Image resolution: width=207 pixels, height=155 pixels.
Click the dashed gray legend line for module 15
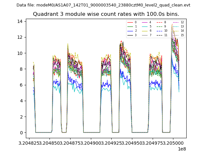175,35
